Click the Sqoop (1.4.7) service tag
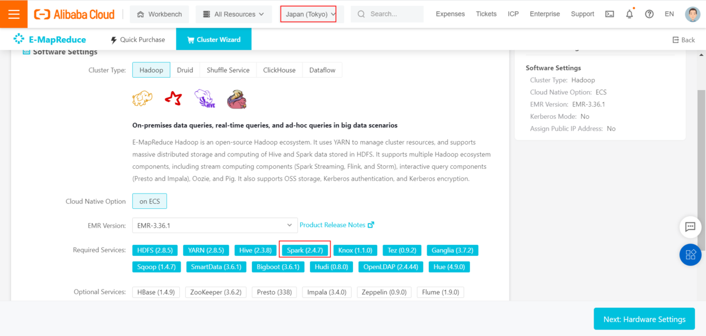Viewport: 706px width, 336px height. click(x=156, y=267)
